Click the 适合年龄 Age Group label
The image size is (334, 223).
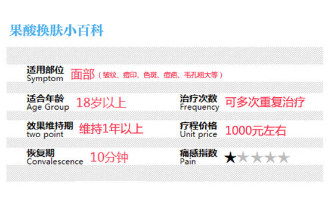click(48, 103)
